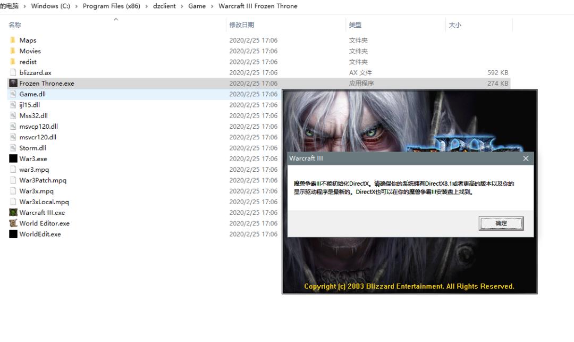Click the war3.mpq file icon
The width and height of the screenshot is (574, 342).
coord(13,169)
